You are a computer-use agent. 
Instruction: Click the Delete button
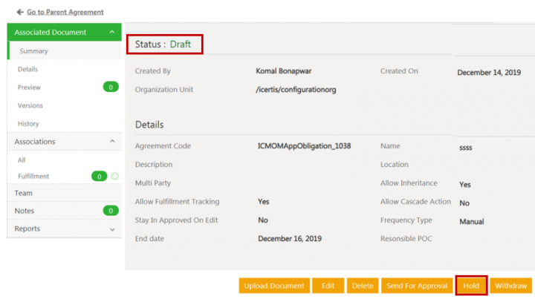(x=362, y=286)
